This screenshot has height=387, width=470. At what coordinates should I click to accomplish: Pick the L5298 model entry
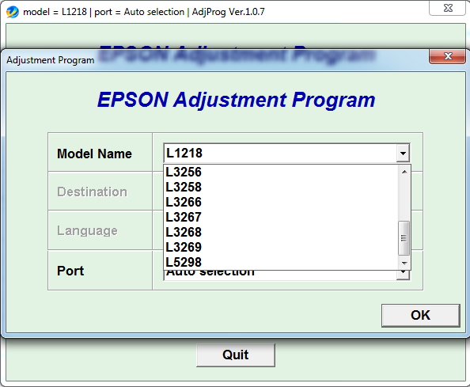click(282, 262)
